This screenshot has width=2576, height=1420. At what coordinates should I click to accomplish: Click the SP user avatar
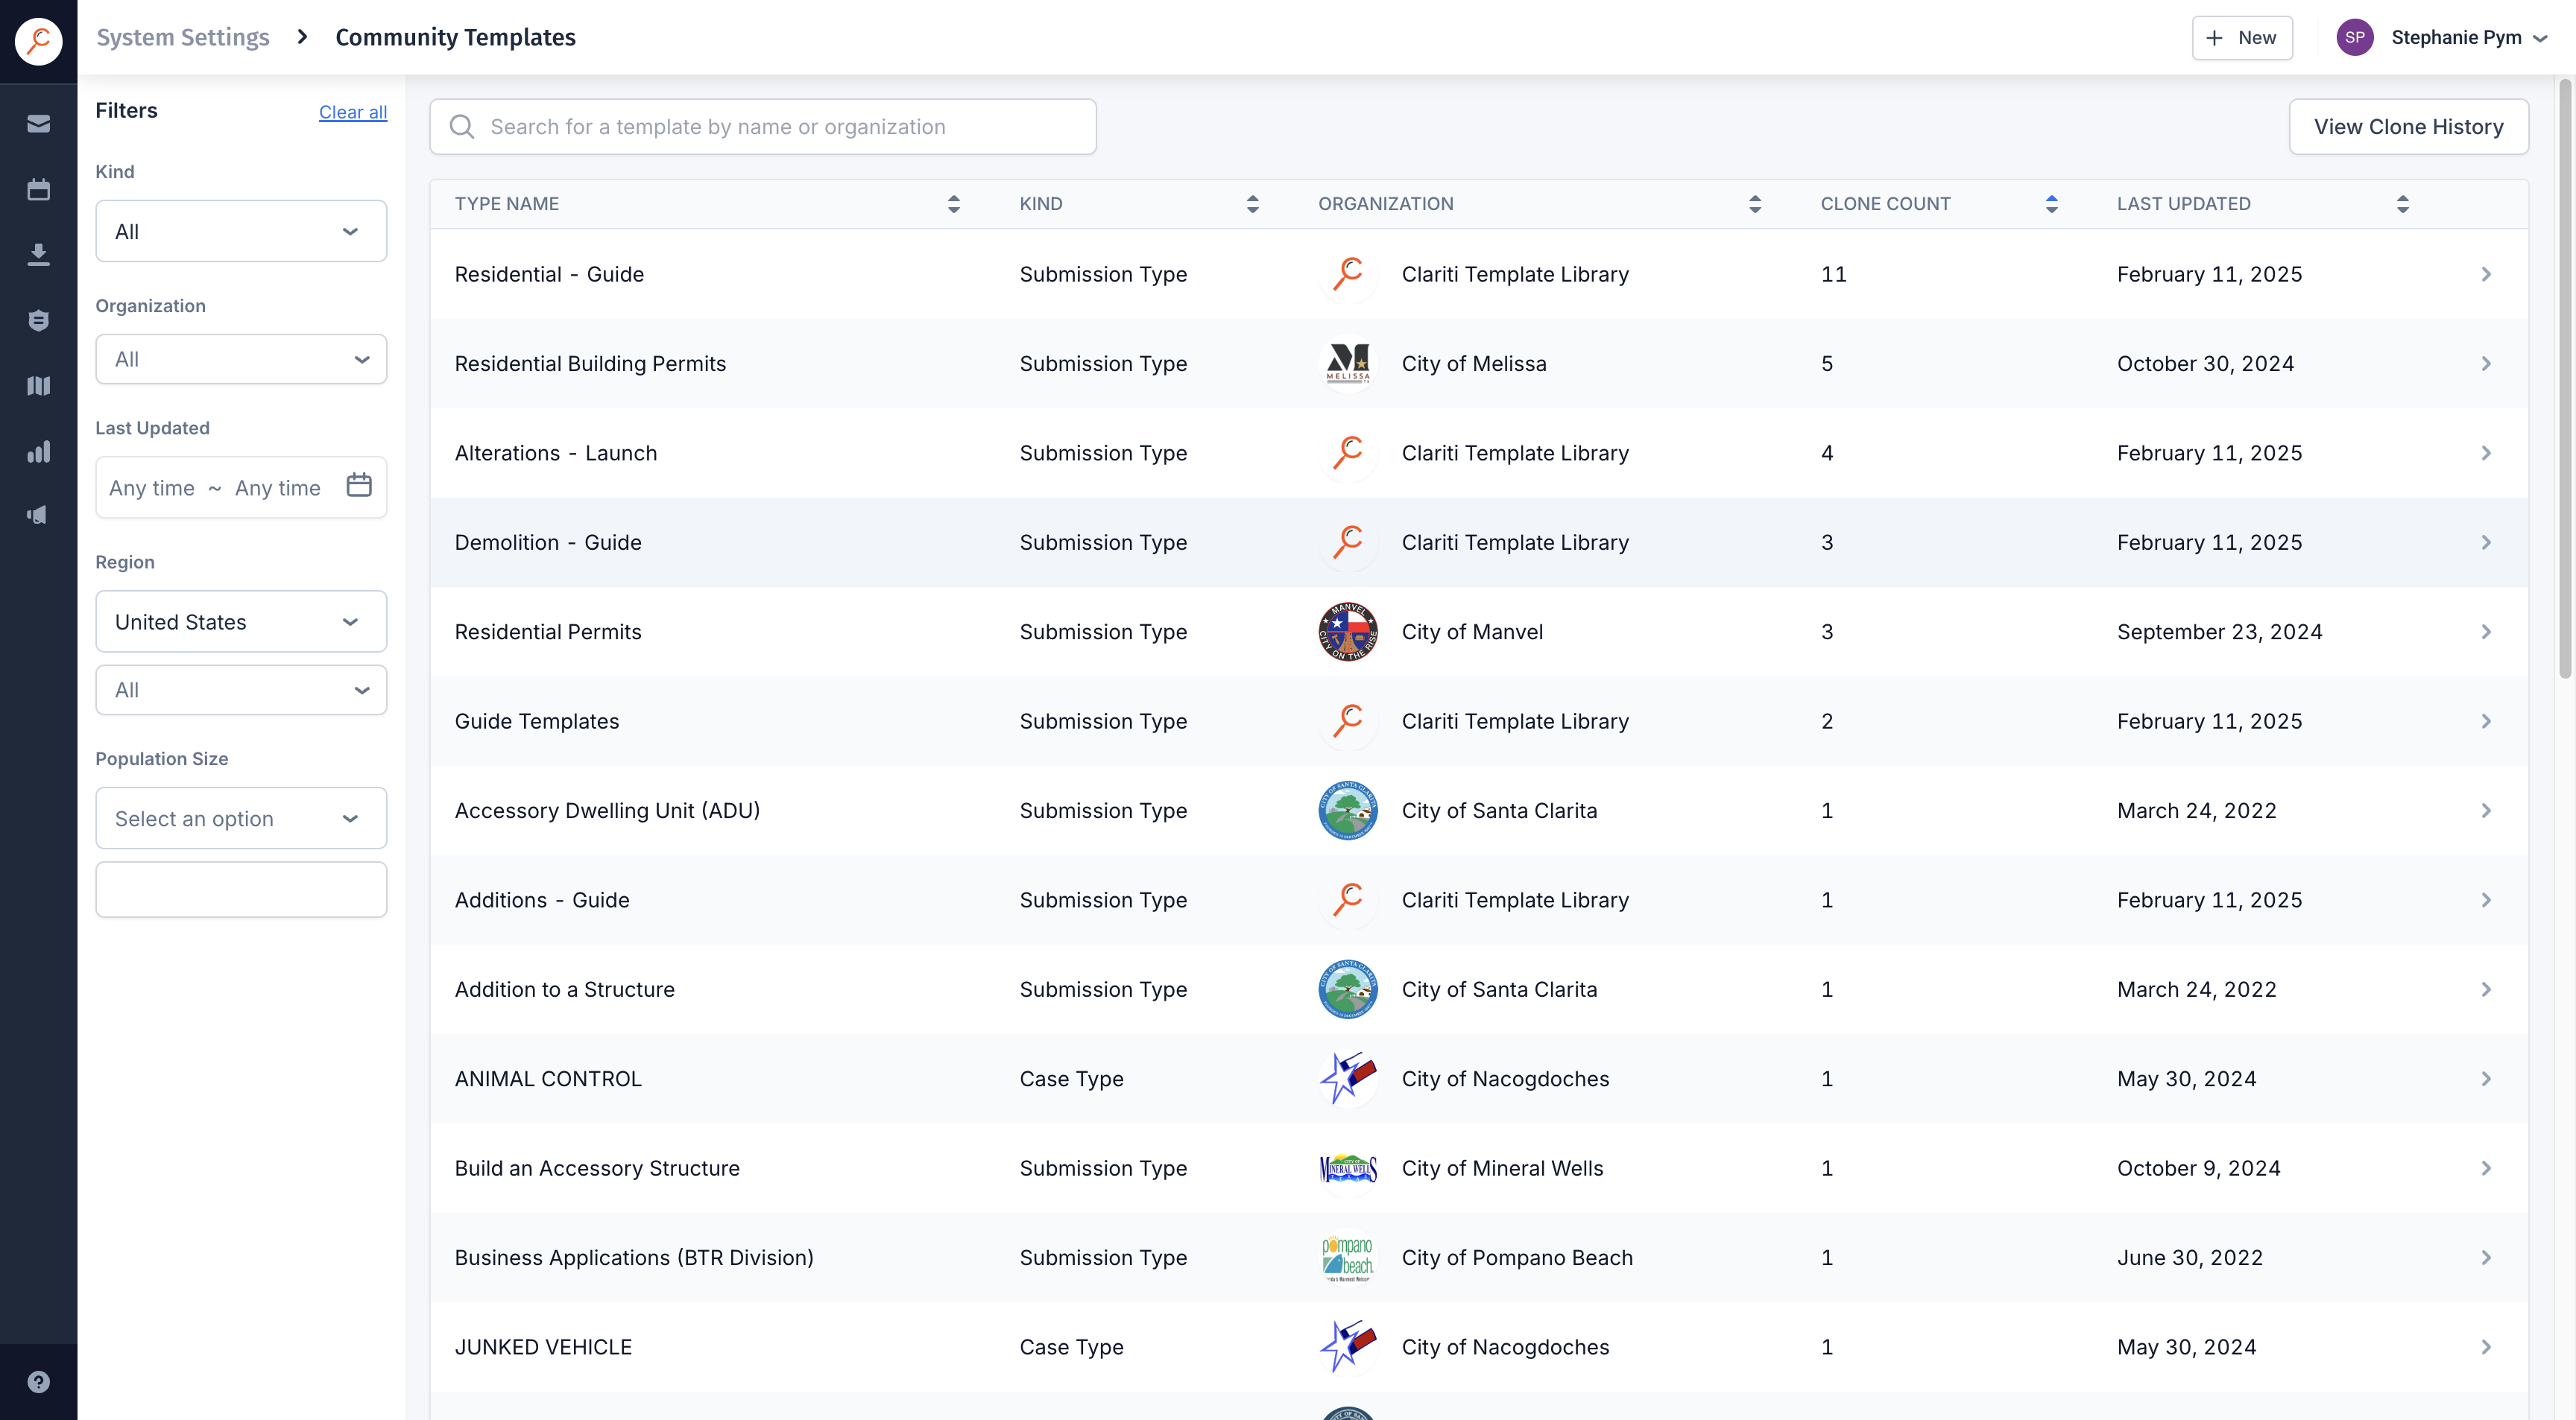pos(2354,38)
